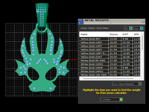Enable the Use Object Materials option
Viewport: 149px width, 112px height.
pyautogui.click(x=127, y=84)
